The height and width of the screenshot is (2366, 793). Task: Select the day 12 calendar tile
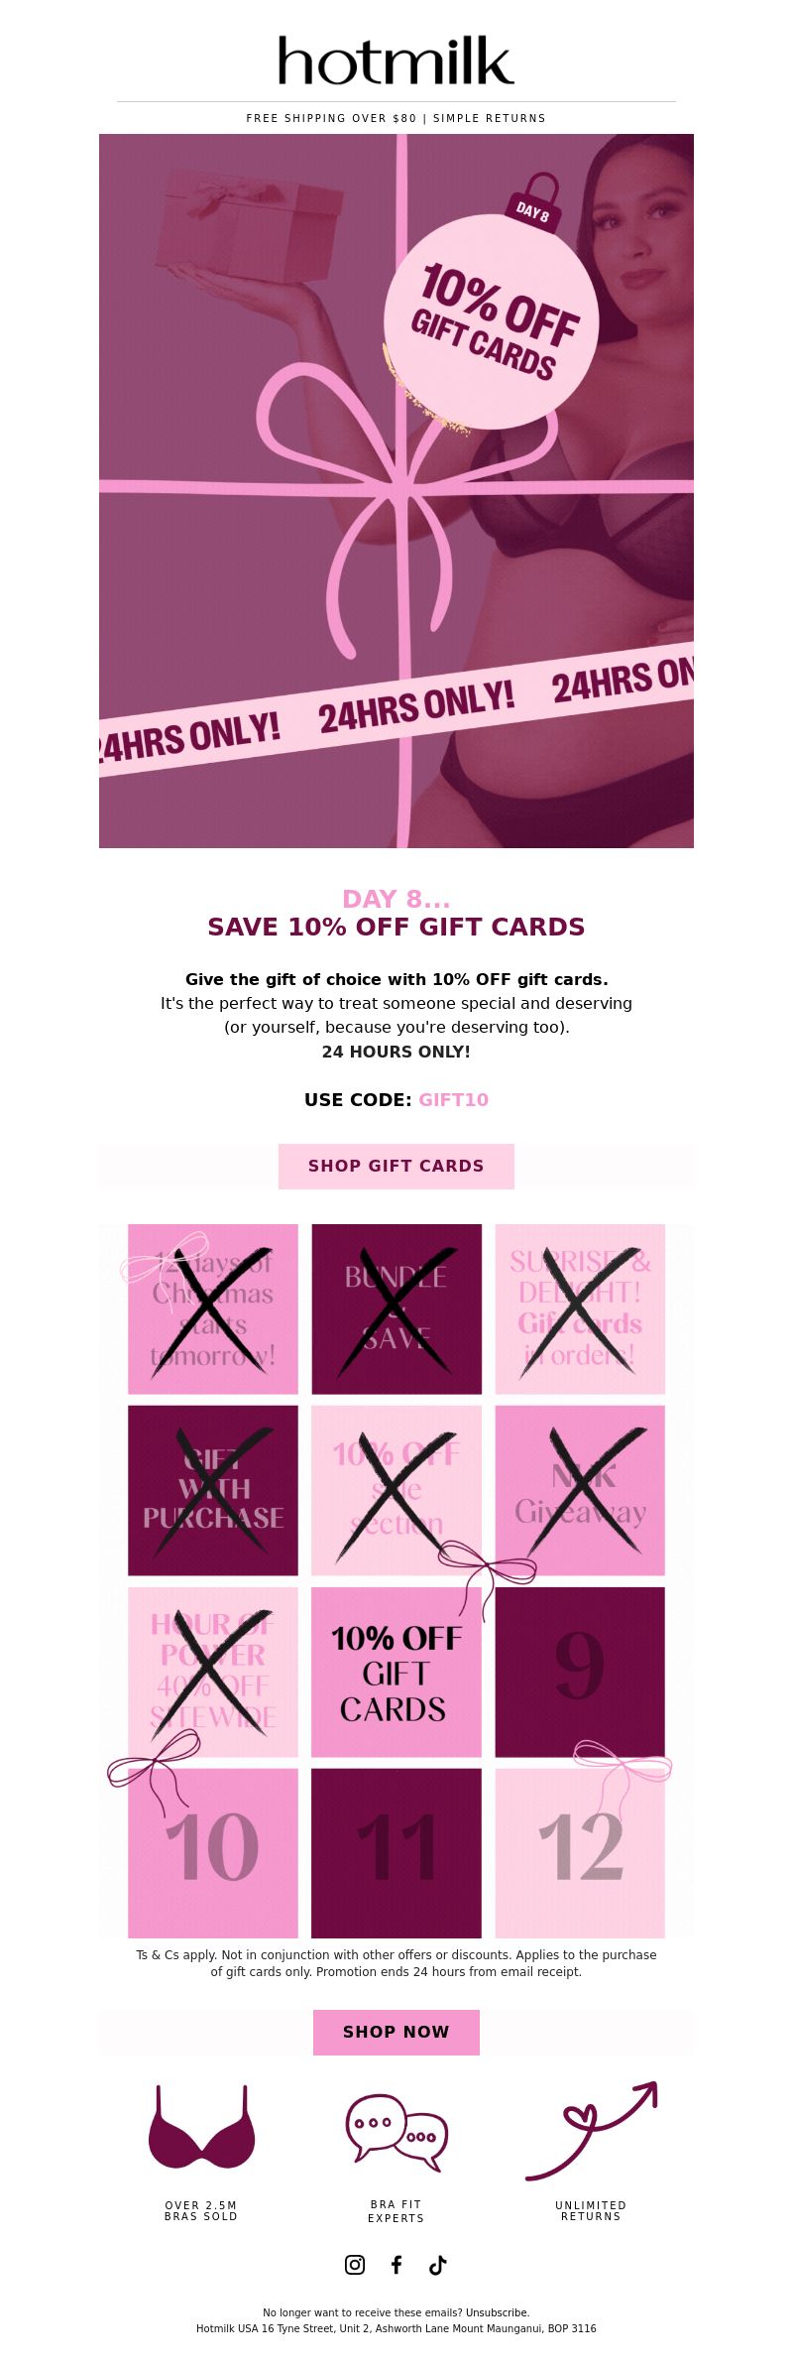click(580, 1853)
